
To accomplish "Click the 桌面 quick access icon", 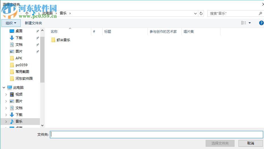I will coord(12,31).
